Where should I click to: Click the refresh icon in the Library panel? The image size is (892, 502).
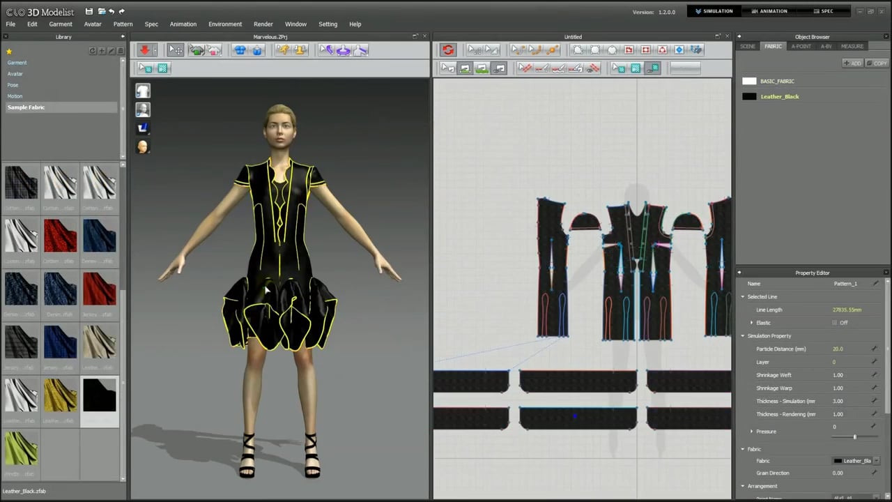tap(93, 51)
